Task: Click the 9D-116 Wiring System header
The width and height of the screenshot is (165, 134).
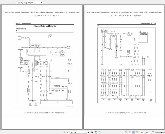Action: (x=23, y=23)
